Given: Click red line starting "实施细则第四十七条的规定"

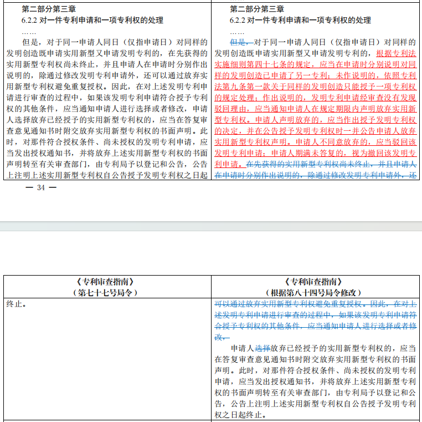Looking at the screenshot, I should coord(316,64).
